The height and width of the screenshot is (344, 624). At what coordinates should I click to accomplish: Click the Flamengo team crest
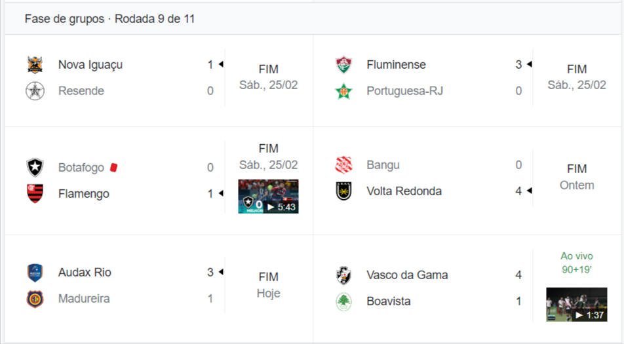pyautogui.click(x=35, y=194)
